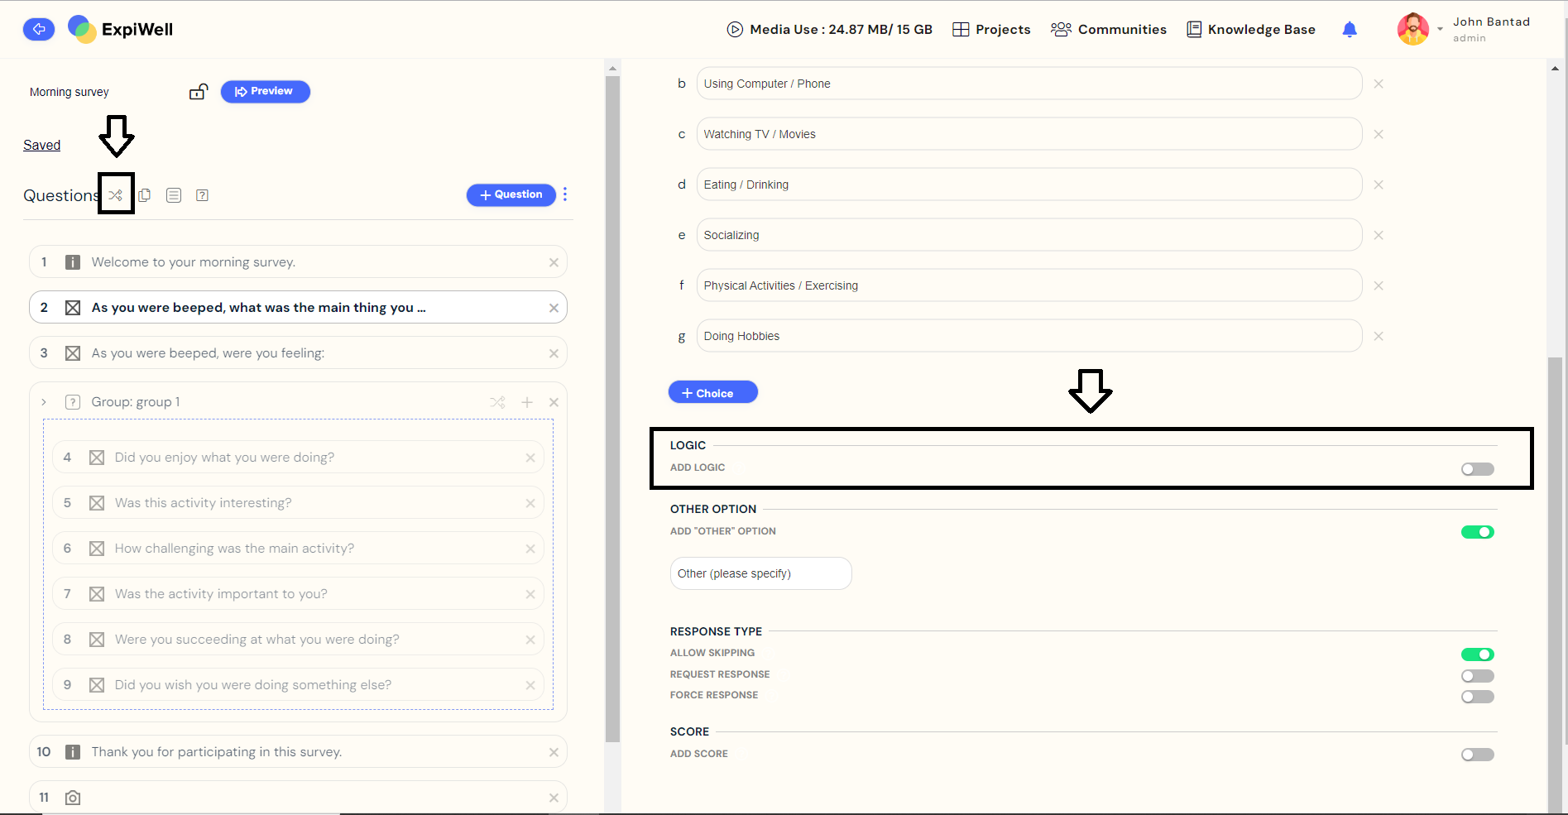Image resolution: width=1568 pixels, height=815 pixels.
Task: Click the unlock padlock icon
Action: pos(198,92)
